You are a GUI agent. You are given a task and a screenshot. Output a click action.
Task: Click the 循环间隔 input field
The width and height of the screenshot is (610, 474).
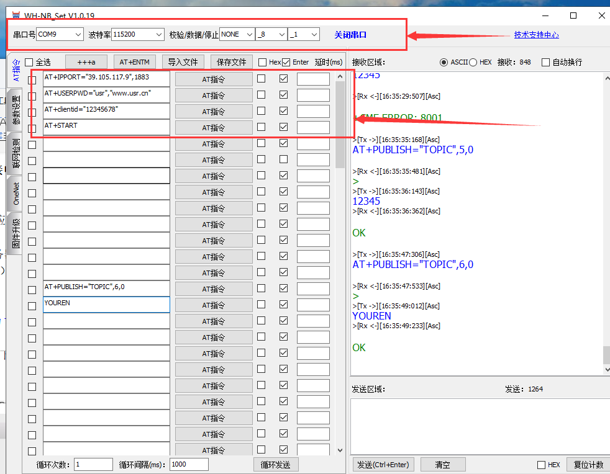(188, 464)
